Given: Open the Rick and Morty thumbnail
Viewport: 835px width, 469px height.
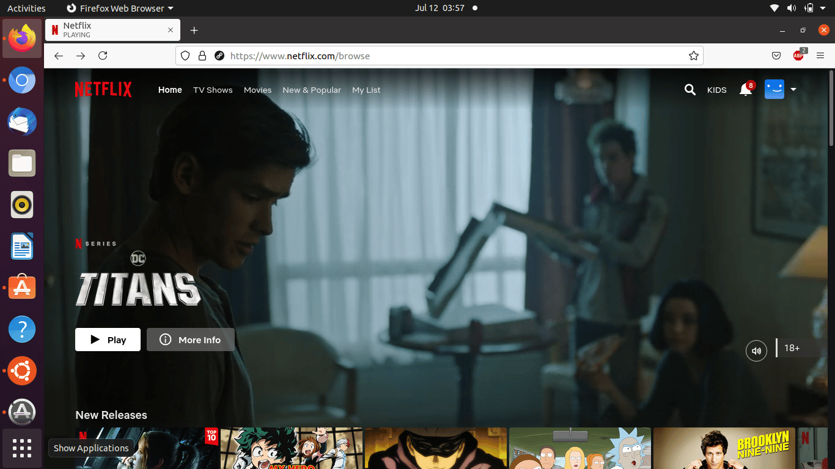Looking at the screenshot, I should click(580, 448).
